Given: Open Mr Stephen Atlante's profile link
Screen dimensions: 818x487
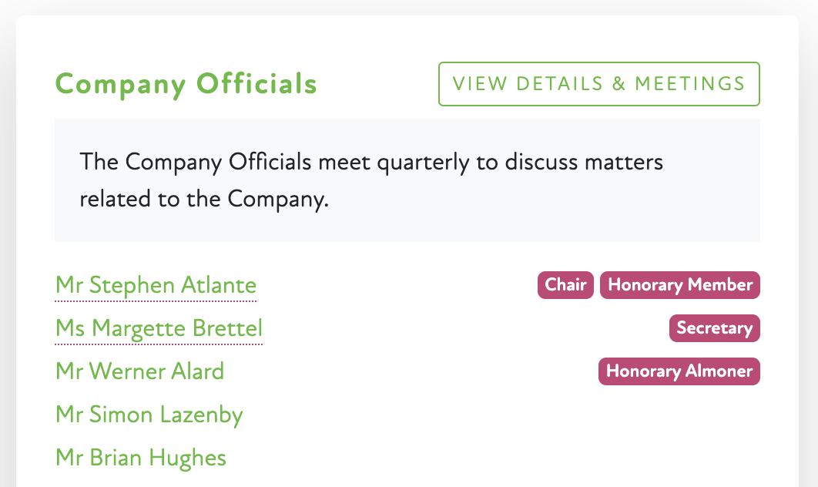Looking at the screenshot, I should pyautogui.click(x=156, y=285).
